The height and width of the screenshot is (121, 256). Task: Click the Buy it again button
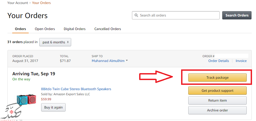[x=53, y=107]
